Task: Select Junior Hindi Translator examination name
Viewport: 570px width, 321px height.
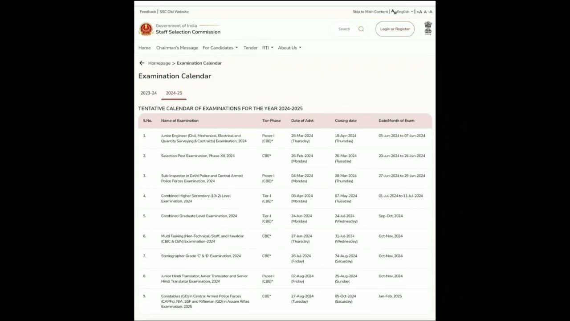Action: 204,279
